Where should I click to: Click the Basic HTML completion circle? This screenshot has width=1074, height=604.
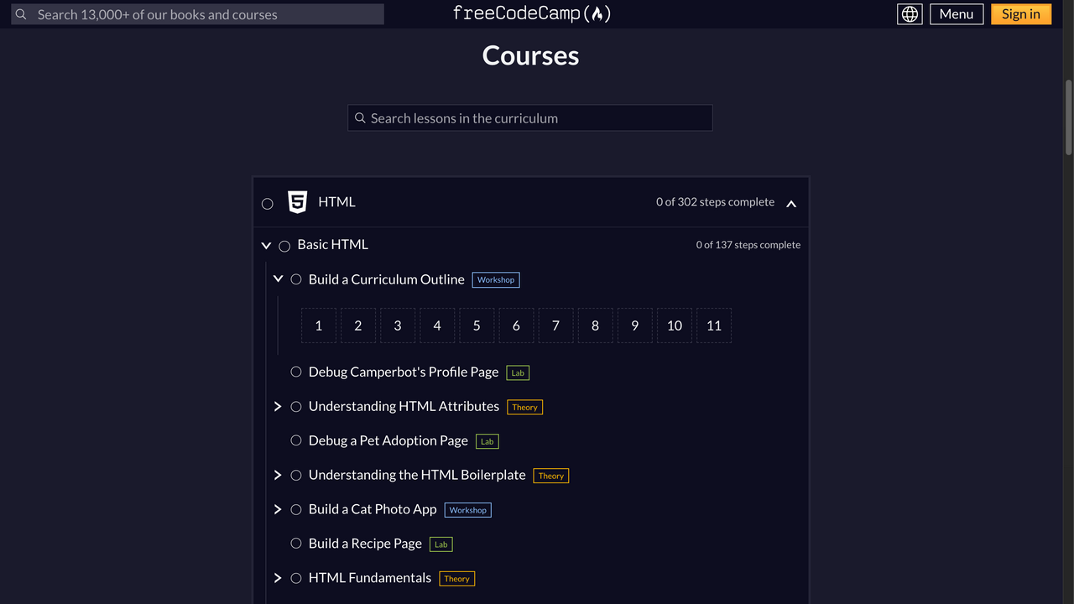coord(284,246)
